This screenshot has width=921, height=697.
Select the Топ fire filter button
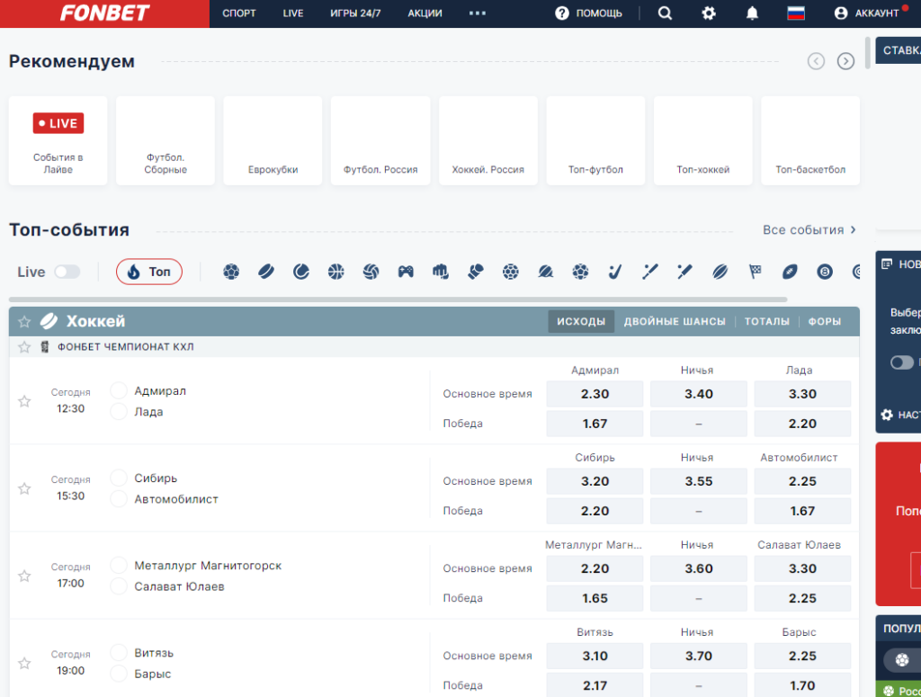(149, 272)
